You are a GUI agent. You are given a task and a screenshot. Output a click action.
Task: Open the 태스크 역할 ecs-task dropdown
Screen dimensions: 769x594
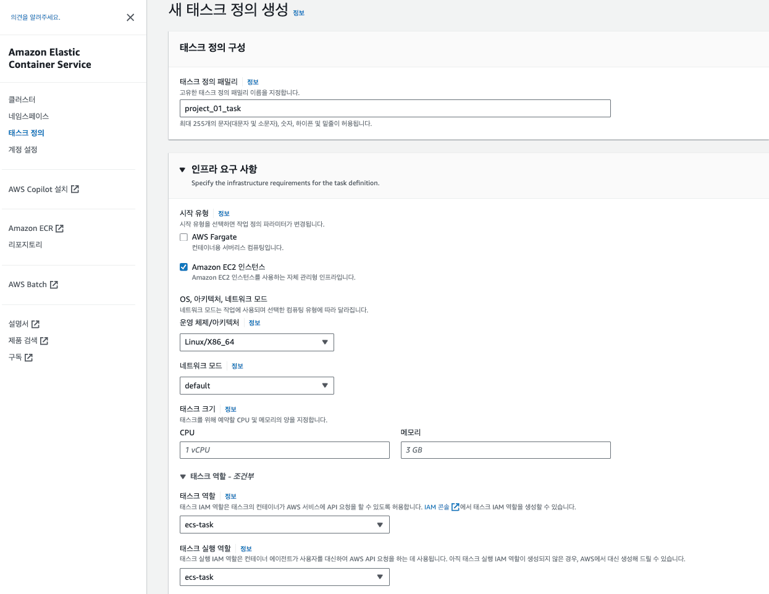[x=285, y=525]
